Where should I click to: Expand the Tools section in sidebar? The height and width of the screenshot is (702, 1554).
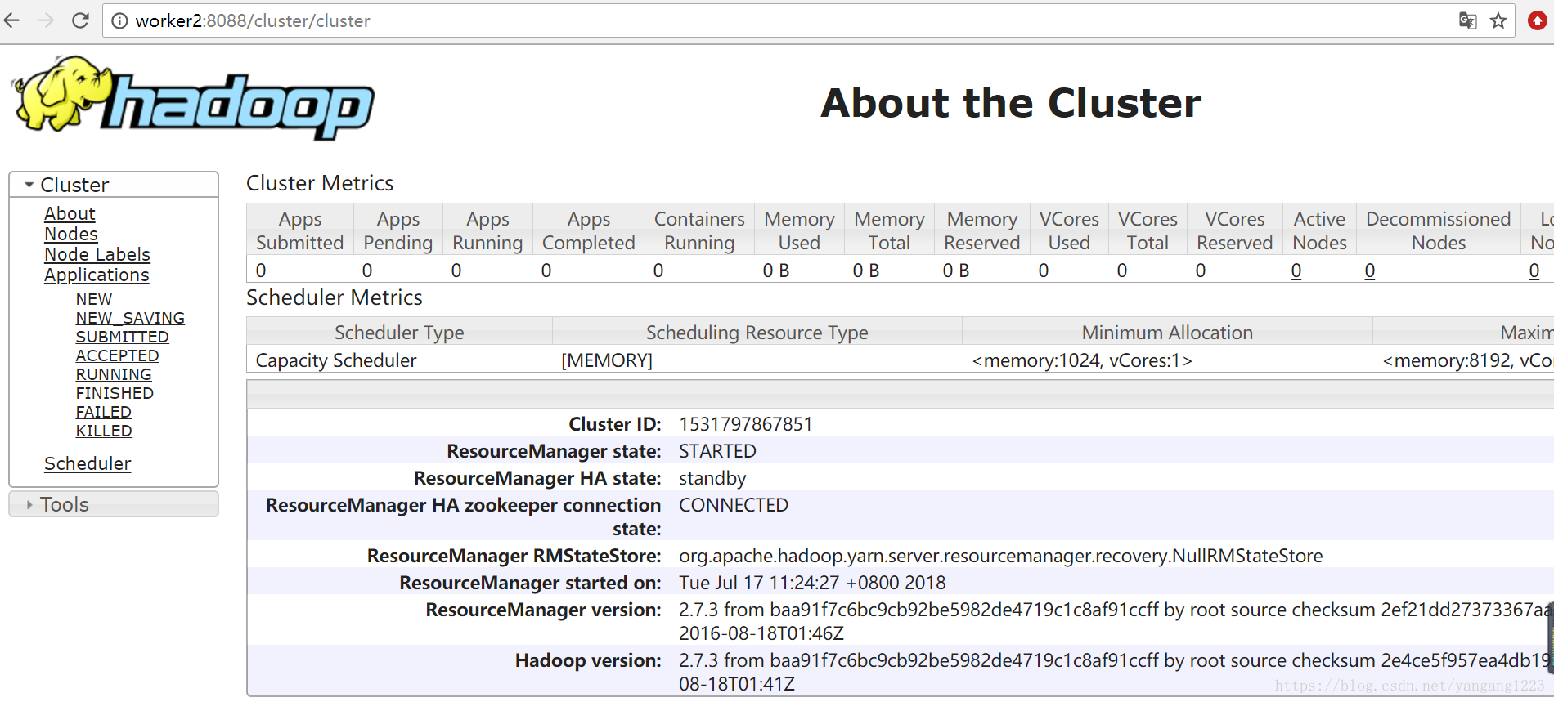click(114, 504)
